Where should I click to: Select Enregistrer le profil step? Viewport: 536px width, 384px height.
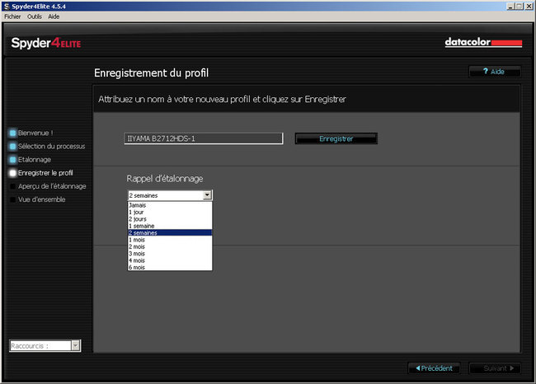[45, 173]
